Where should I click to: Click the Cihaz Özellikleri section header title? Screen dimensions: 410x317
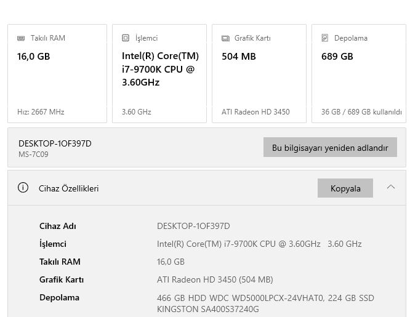click(x=68, y=188)
